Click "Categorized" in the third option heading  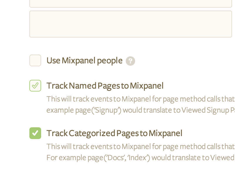tap(92, 133)
